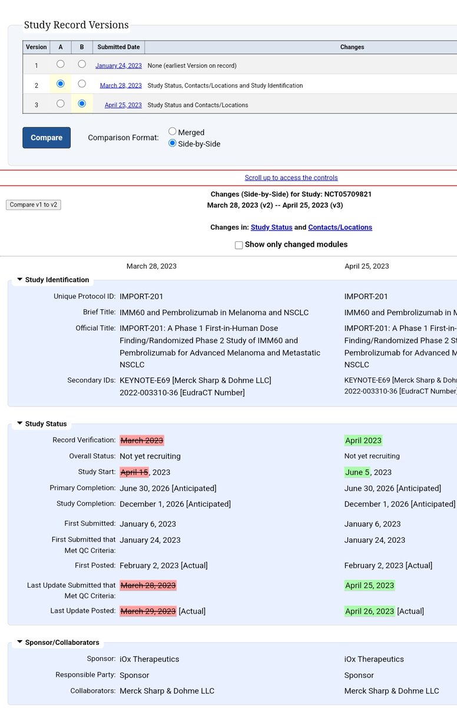This screenshot has height=708, width=457.
Task: Click highlighted June 5 study start
Action: click(x=358, y=472)
